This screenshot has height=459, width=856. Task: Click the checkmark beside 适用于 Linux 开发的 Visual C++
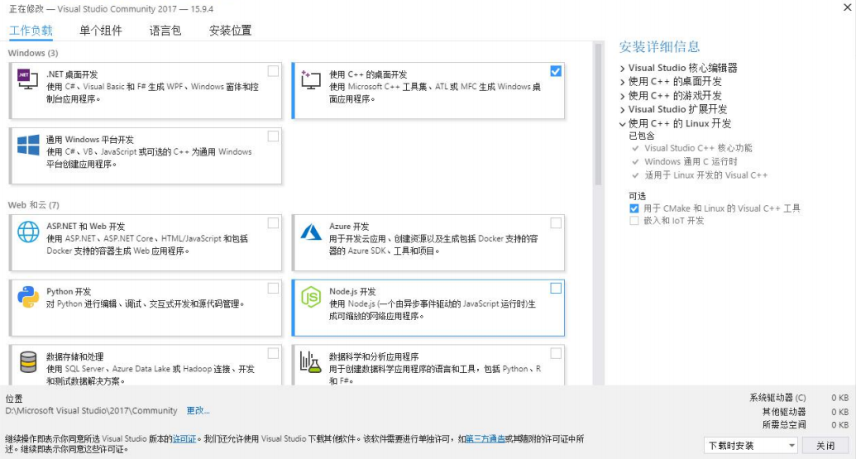click(x=635, y=175)
